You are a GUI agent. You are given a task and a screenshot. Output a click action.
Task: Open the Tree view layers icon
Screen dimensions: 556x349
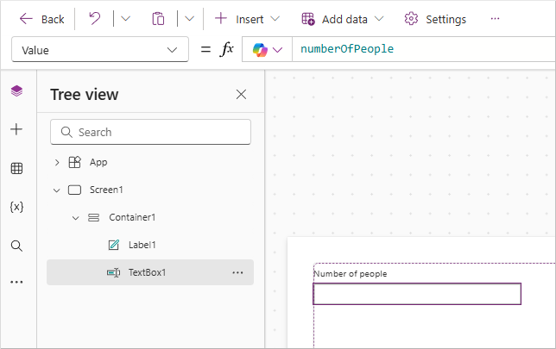[16, 91]
